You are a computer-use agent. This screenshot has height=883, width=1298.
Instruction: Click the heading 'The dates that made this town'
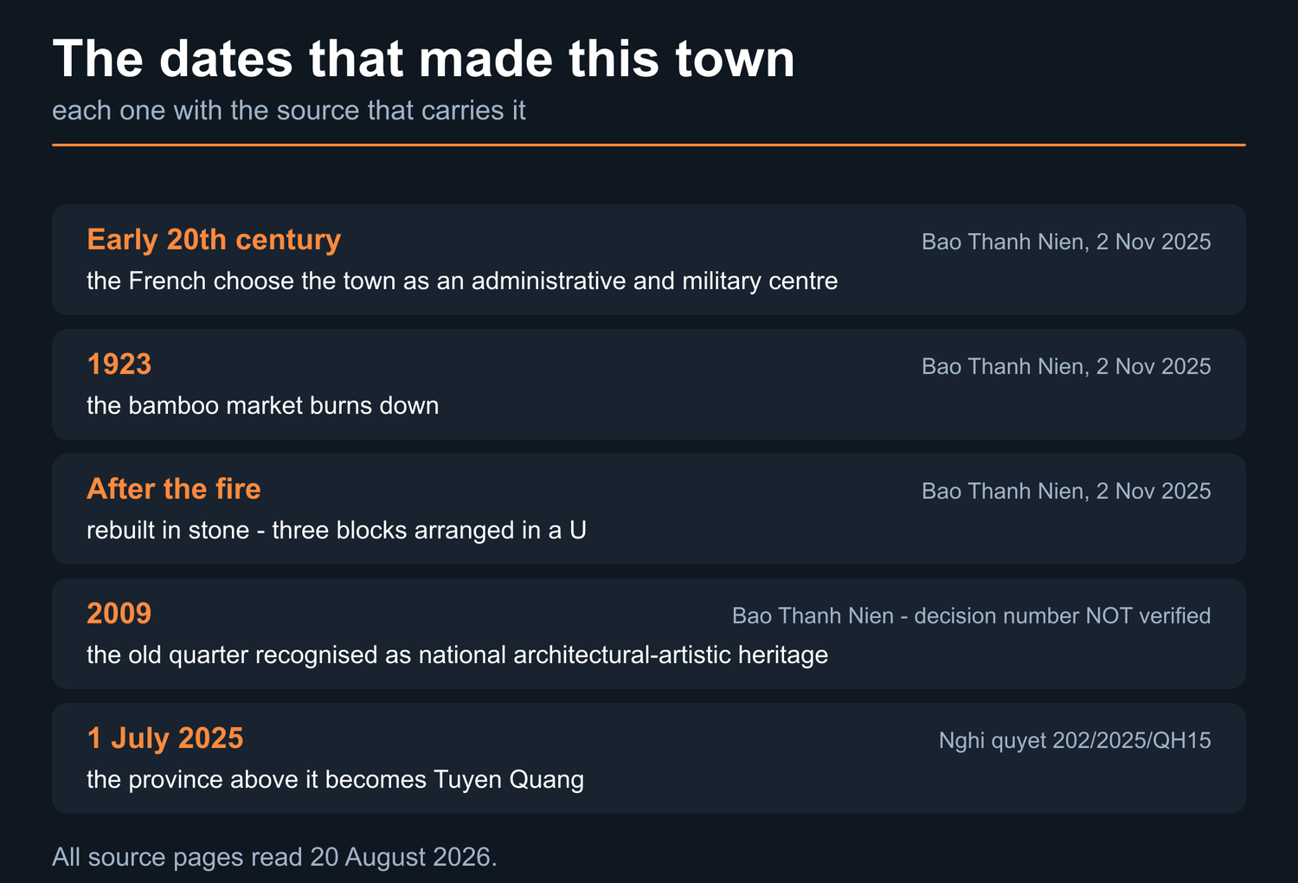[423, 59]
